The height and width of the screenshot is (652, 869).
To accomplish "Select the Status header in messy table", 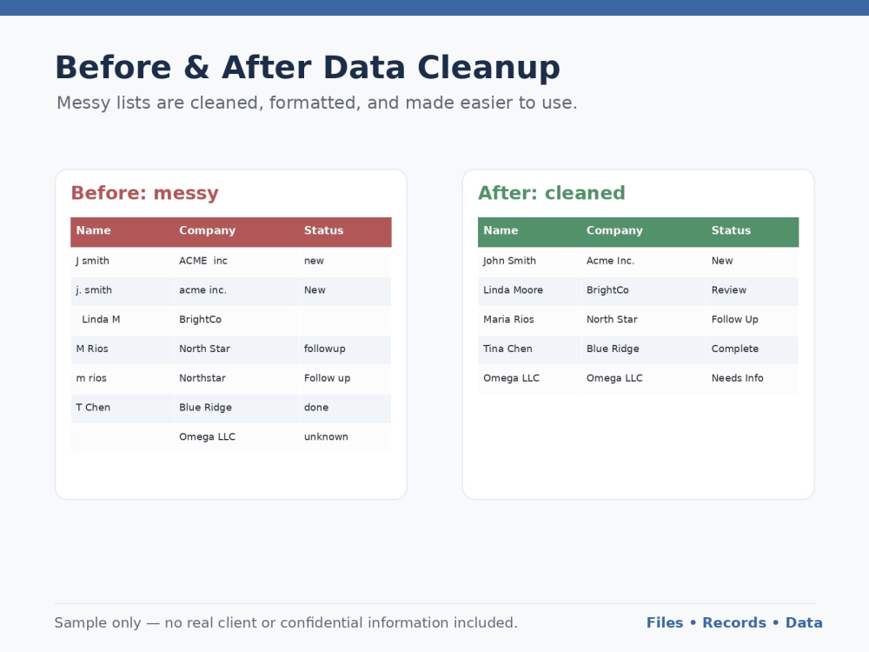I will 345,231.
